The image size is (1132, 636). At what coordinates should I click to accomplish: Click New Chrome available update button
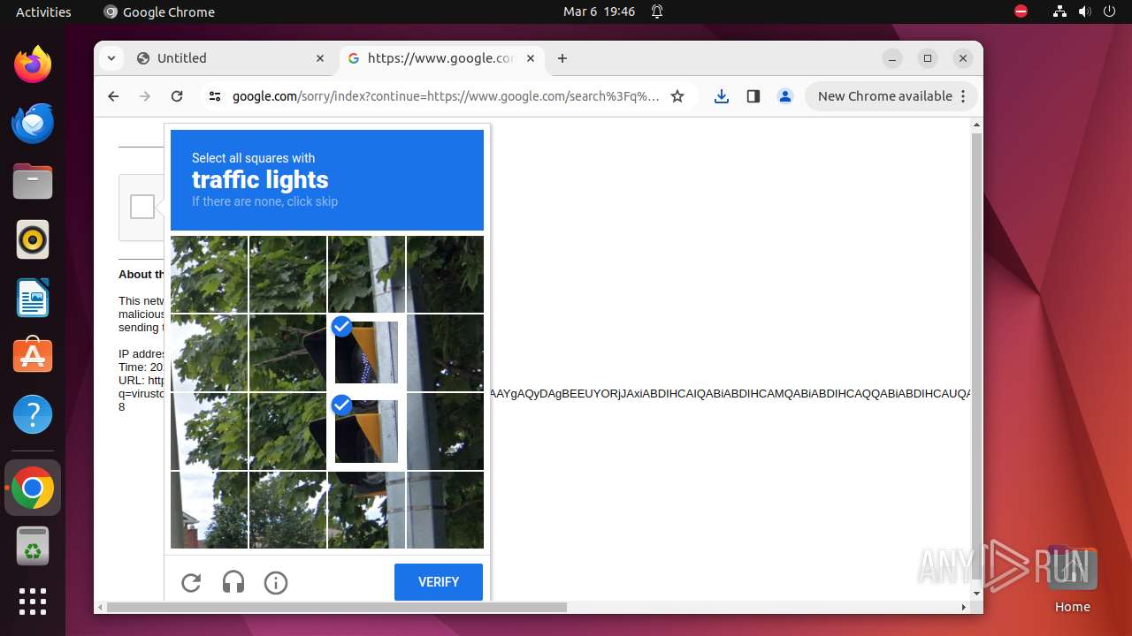[891, 96]
